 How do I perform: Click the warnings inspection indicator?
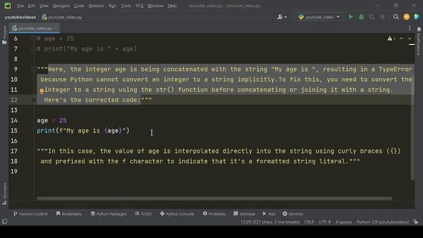coord(391,38)
